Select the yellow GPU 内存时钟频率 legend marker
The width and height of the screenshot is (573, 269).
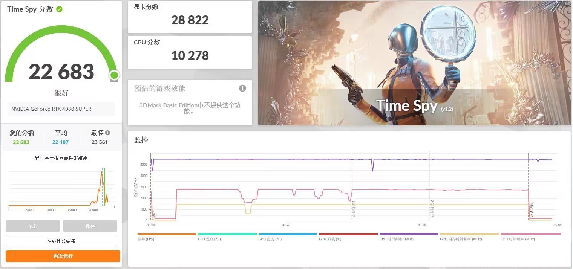[x=469, y=234]
